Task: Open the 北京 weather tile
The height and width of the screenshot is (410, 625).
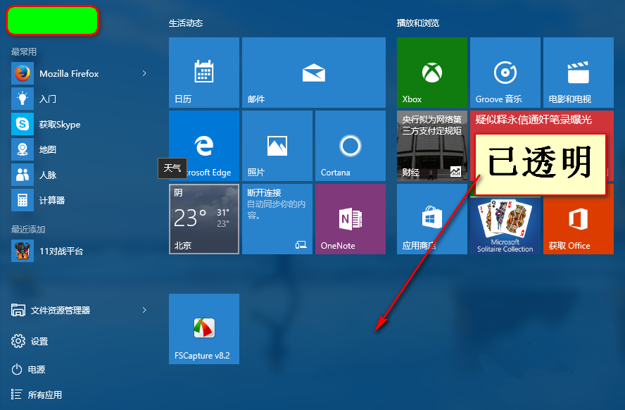Action: point(204,219)
